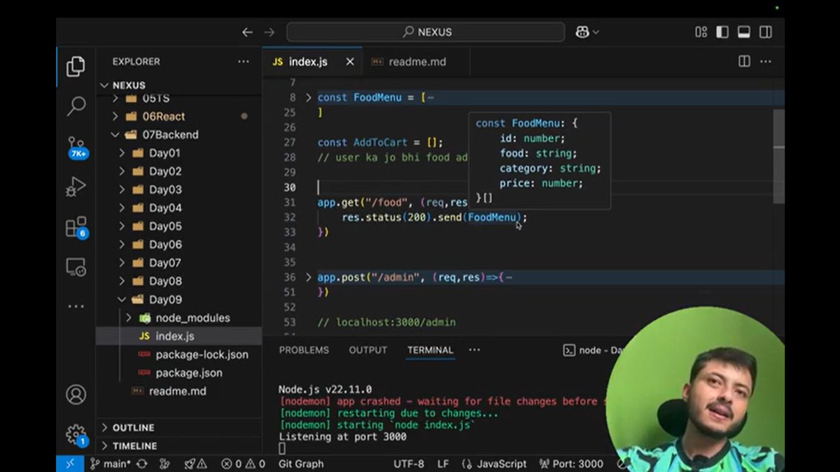Open the Accounts menu icon
840x472 pixels.
click(76, 394)
